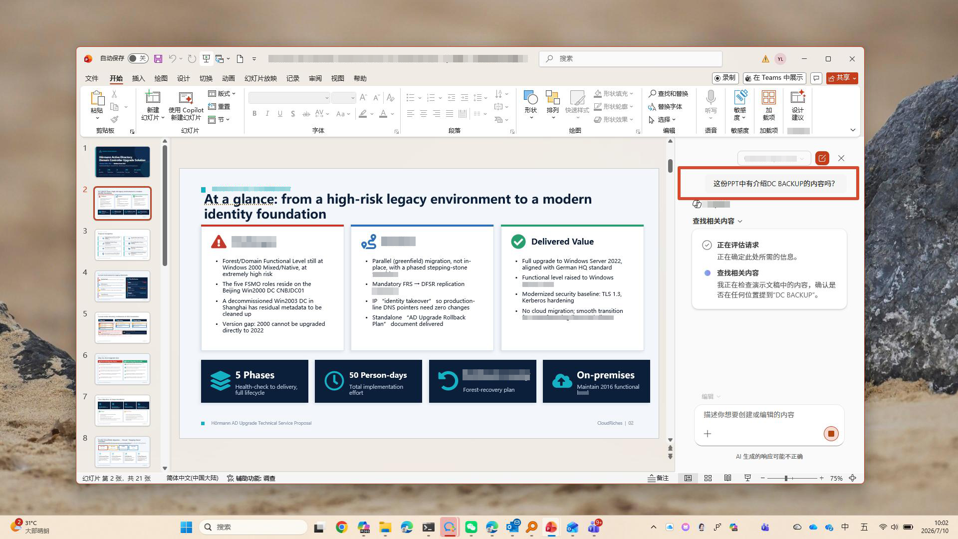Clear all formatting icon

[x=390, y=98]
